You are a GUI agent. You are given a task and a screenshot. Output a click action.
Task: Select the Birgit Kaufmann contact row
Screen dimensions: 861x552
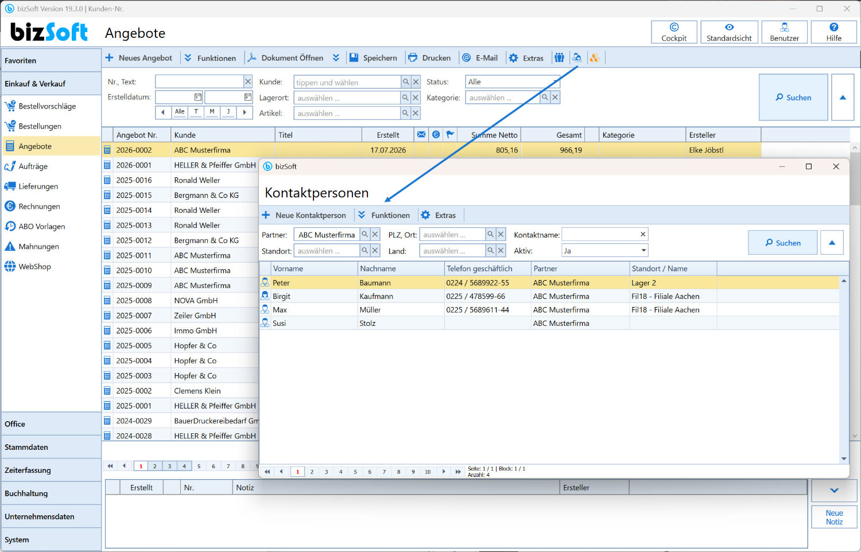point(549,296)
